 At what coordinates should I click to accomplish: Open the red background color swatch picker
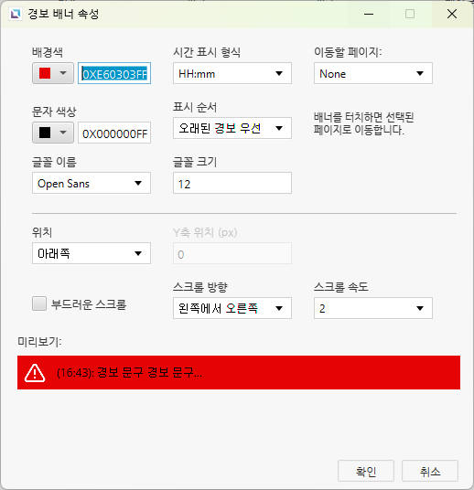click(53, 73)
